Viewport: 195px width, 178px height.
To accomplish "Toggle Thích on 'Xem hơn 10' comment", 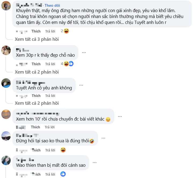I will (x=35, y=127).
